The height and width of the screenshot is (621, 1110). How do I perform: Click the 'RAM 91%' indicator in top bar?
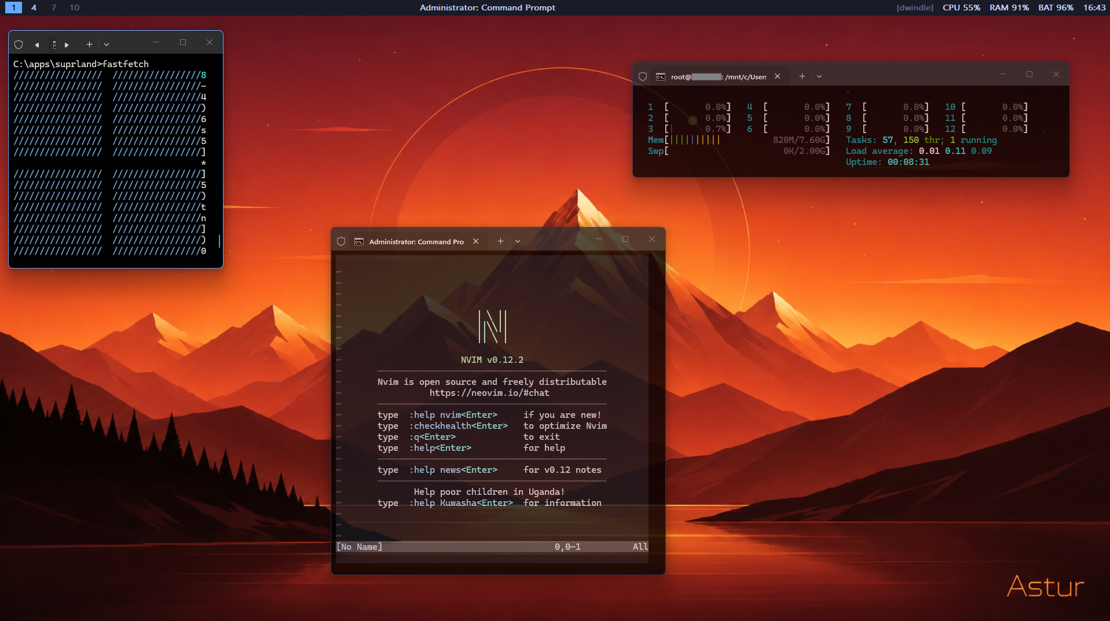pyautogui.click(x=1009, y=8)
